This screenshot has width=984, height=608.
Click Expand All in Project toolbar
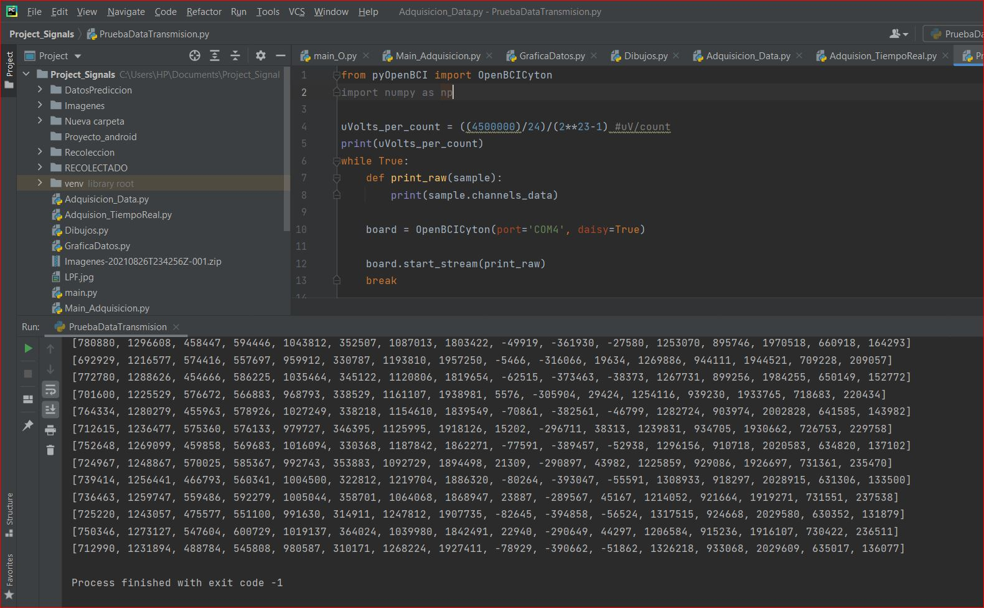click(x=215, y=55)
